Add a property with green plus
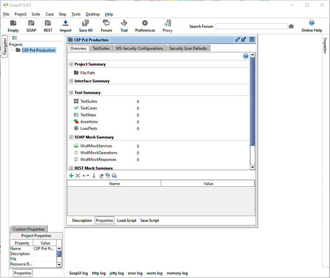The image size is (330, 278). (x=71, y=176)
